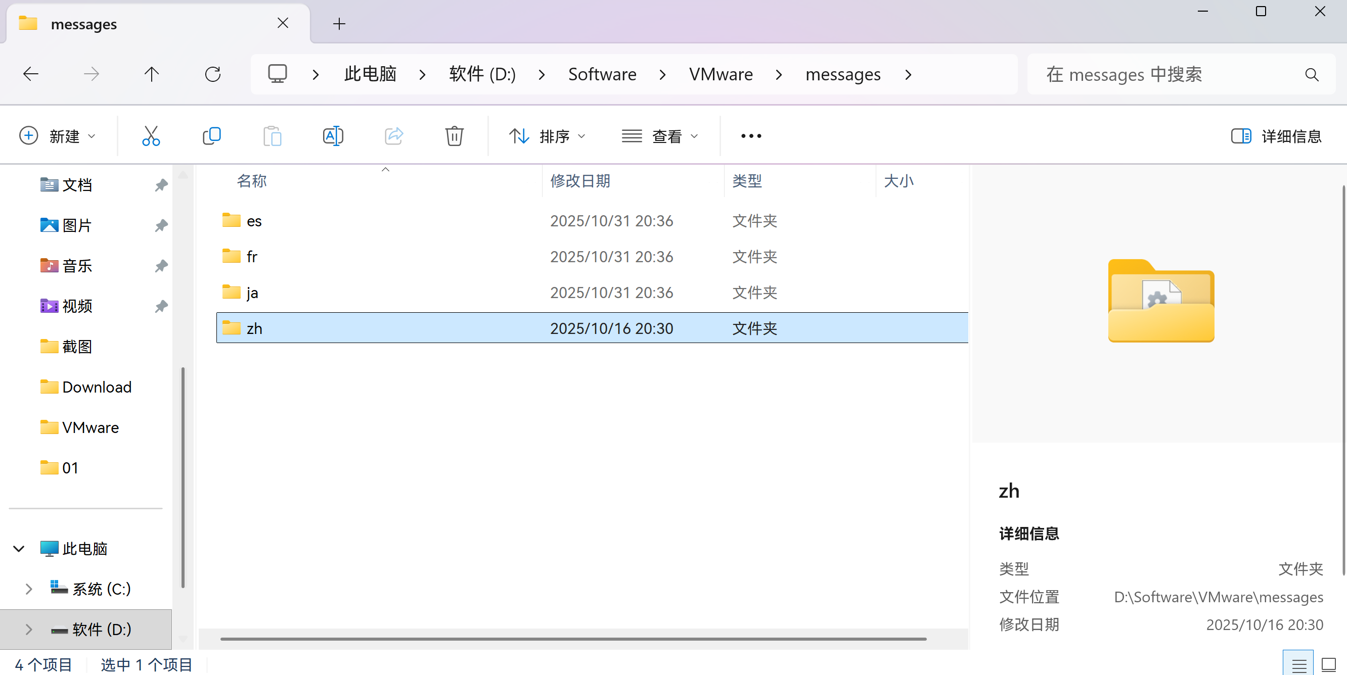The width and height of the screenshot is (1347, 675).
Task: Refresh the messages folder view
Action: [x=213, y=74]
